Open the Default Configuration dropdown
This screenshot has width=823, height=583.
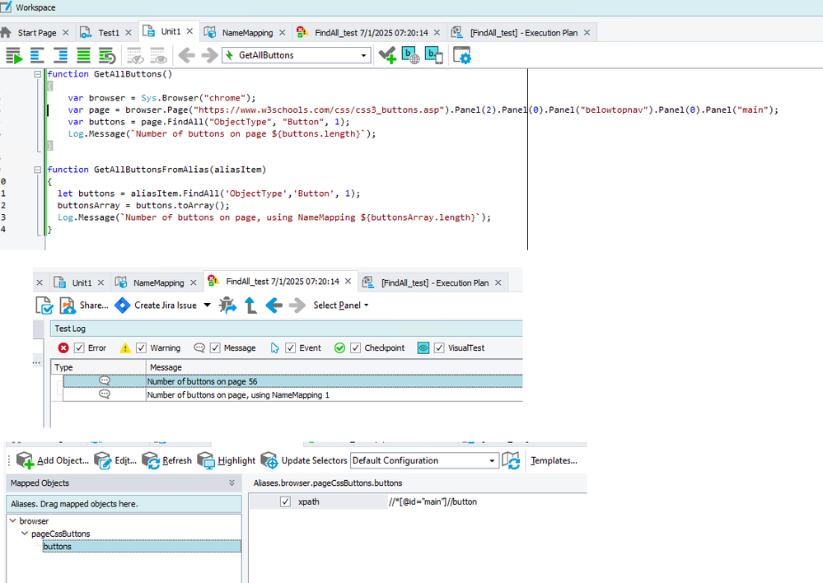tap(493, 461)
